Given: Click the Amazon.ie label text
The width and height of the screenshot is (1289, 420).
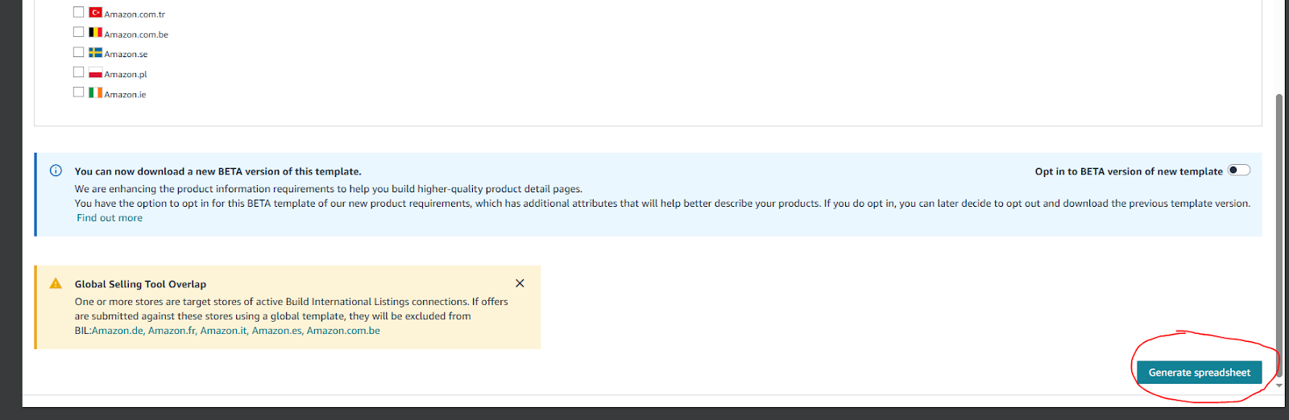Looking at the screenshot, I should pyautogui.click(x=125, y=95).
